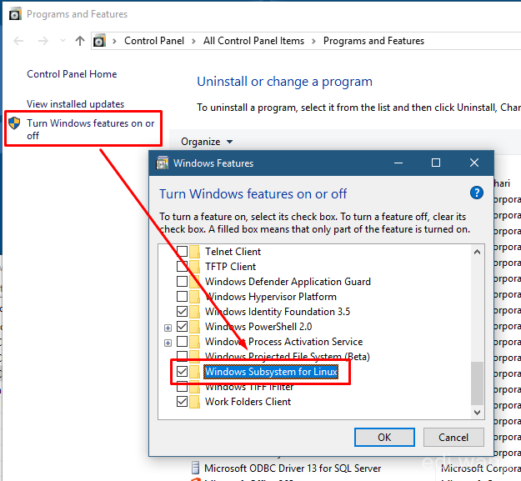Uncheck Windows Identity Foundation 3.5 checkbox
This screenshot has height=481, width=521.
pyautogui.click(x=182, y=312)
